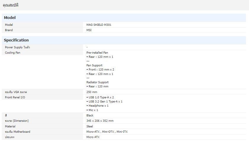Viewport: 249px width, 141px height.
Task: Select the MAG SHIELD M301 model value
Action: 99,25
